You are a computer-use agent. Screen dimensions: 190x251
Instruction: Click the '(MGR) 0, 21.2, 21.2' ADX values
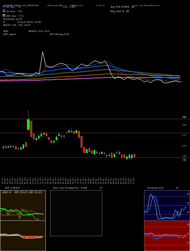(x=38, y=31)
